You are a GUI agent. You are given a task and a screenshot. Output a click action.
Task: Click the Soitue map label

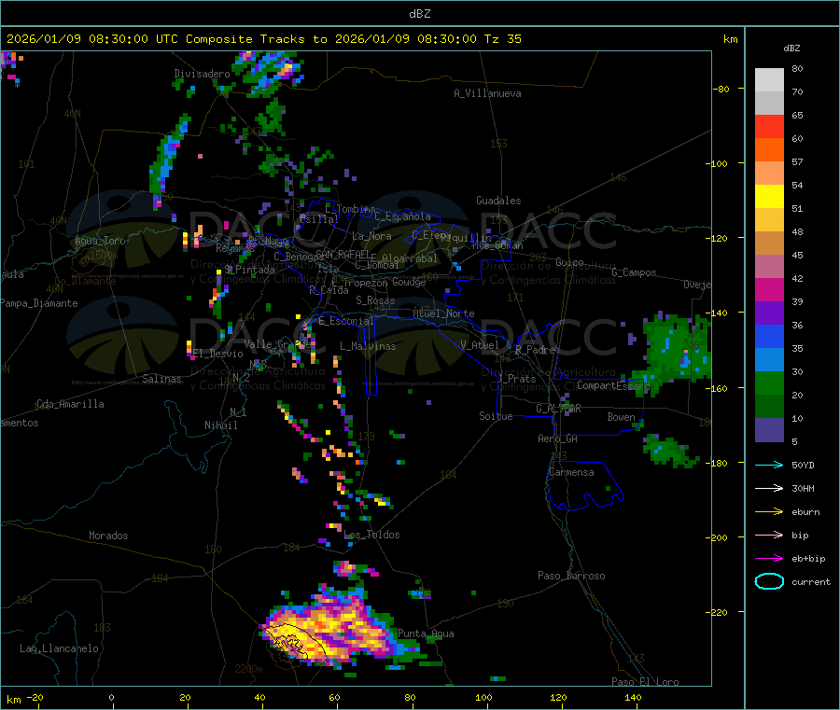tap(496, 416)
